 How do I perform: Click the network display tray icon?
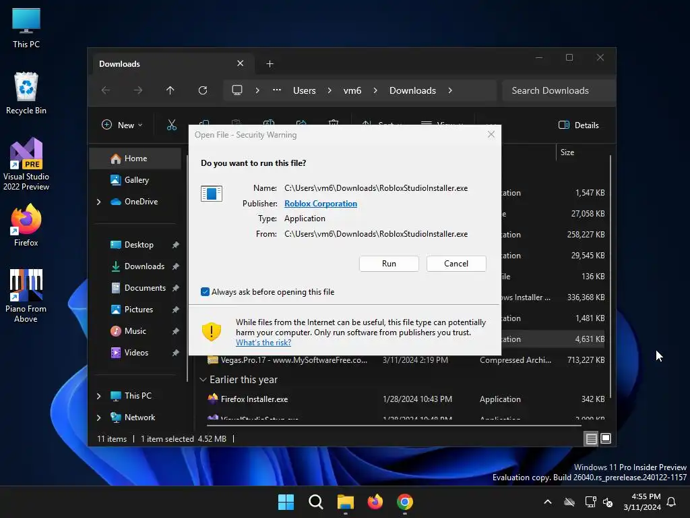point(590,502)
